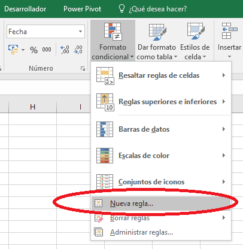This screenshot has height=249, width=243.
Task: Click the Conjuntos de iconos icon
Action: click(x=105, y=182)
